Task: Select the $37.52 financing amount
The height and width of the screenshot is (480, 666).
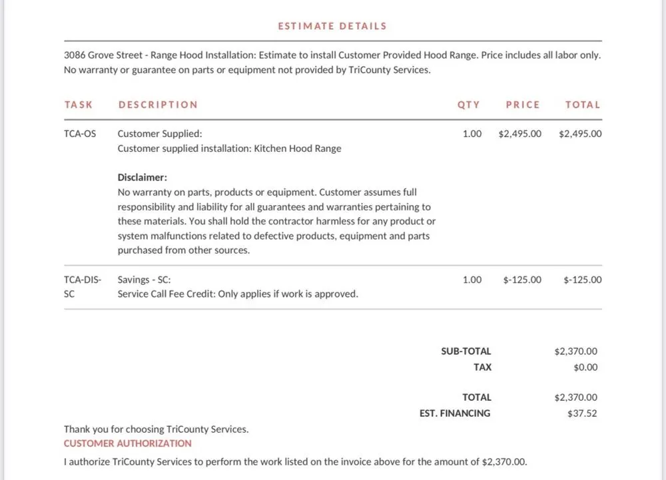Action: 582,413
